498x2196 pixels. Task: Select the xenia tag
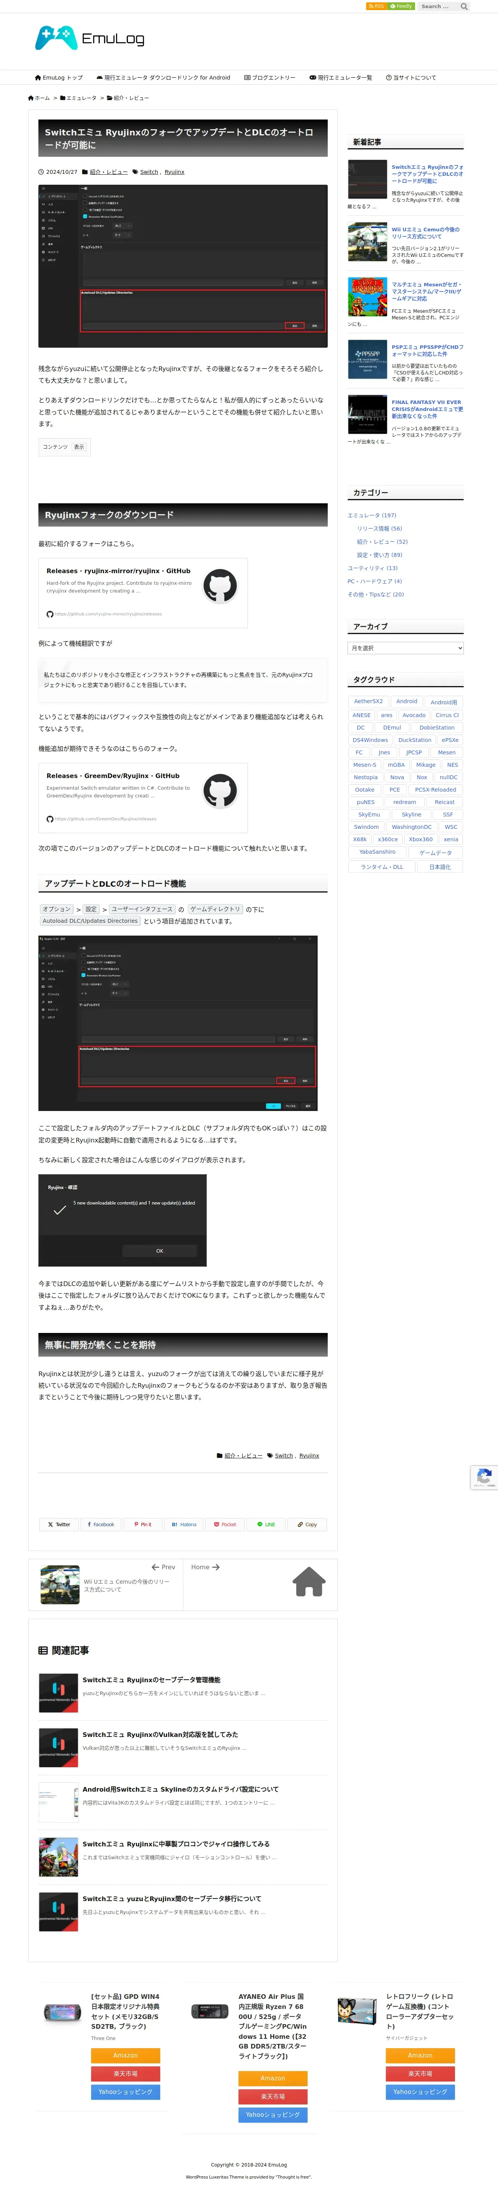451,839
